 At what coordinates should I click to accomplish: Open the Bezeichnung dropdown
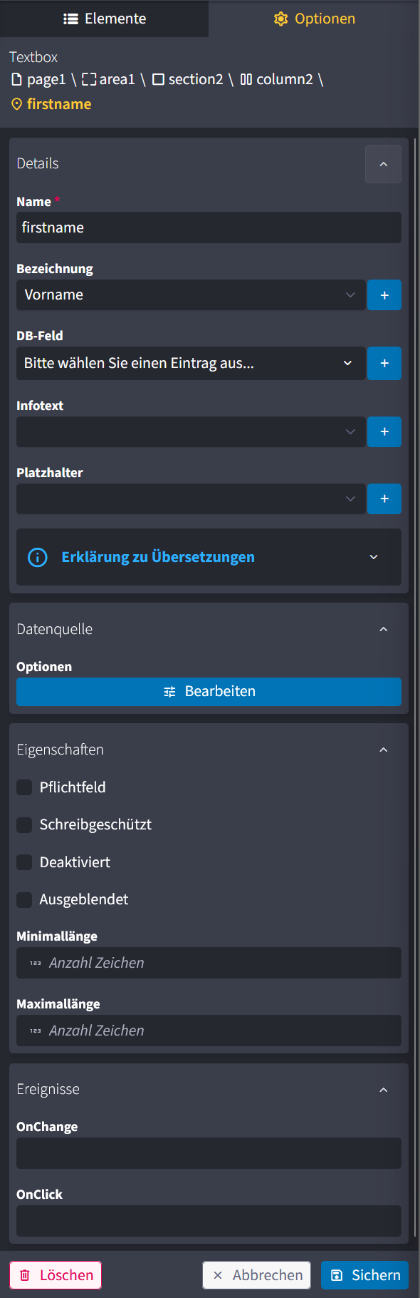(191, 295)
